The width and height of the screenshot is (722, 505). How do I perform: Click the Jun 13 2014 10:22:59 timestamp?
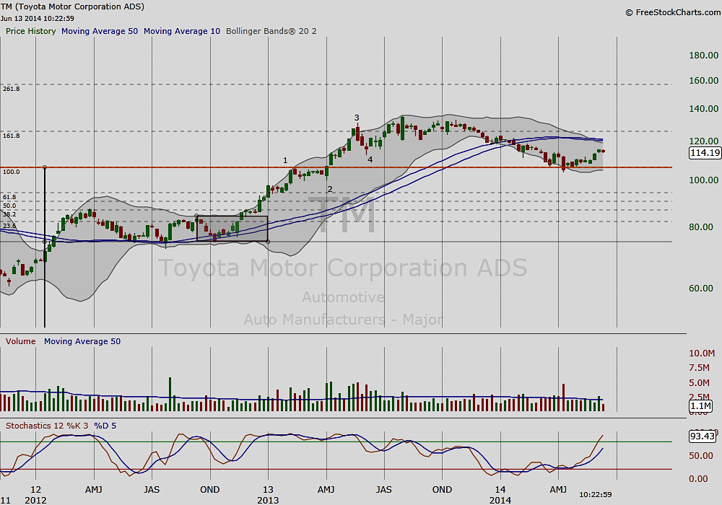38,19
